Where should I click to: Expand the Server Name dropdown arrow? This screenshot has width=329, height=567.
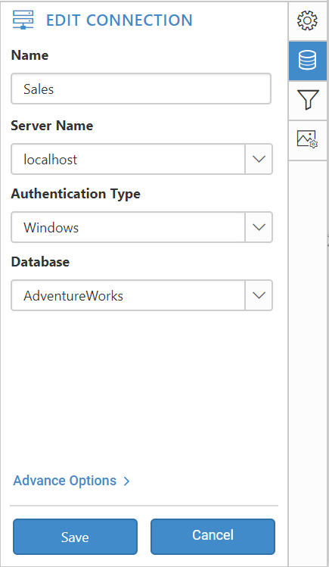point(259,159)
